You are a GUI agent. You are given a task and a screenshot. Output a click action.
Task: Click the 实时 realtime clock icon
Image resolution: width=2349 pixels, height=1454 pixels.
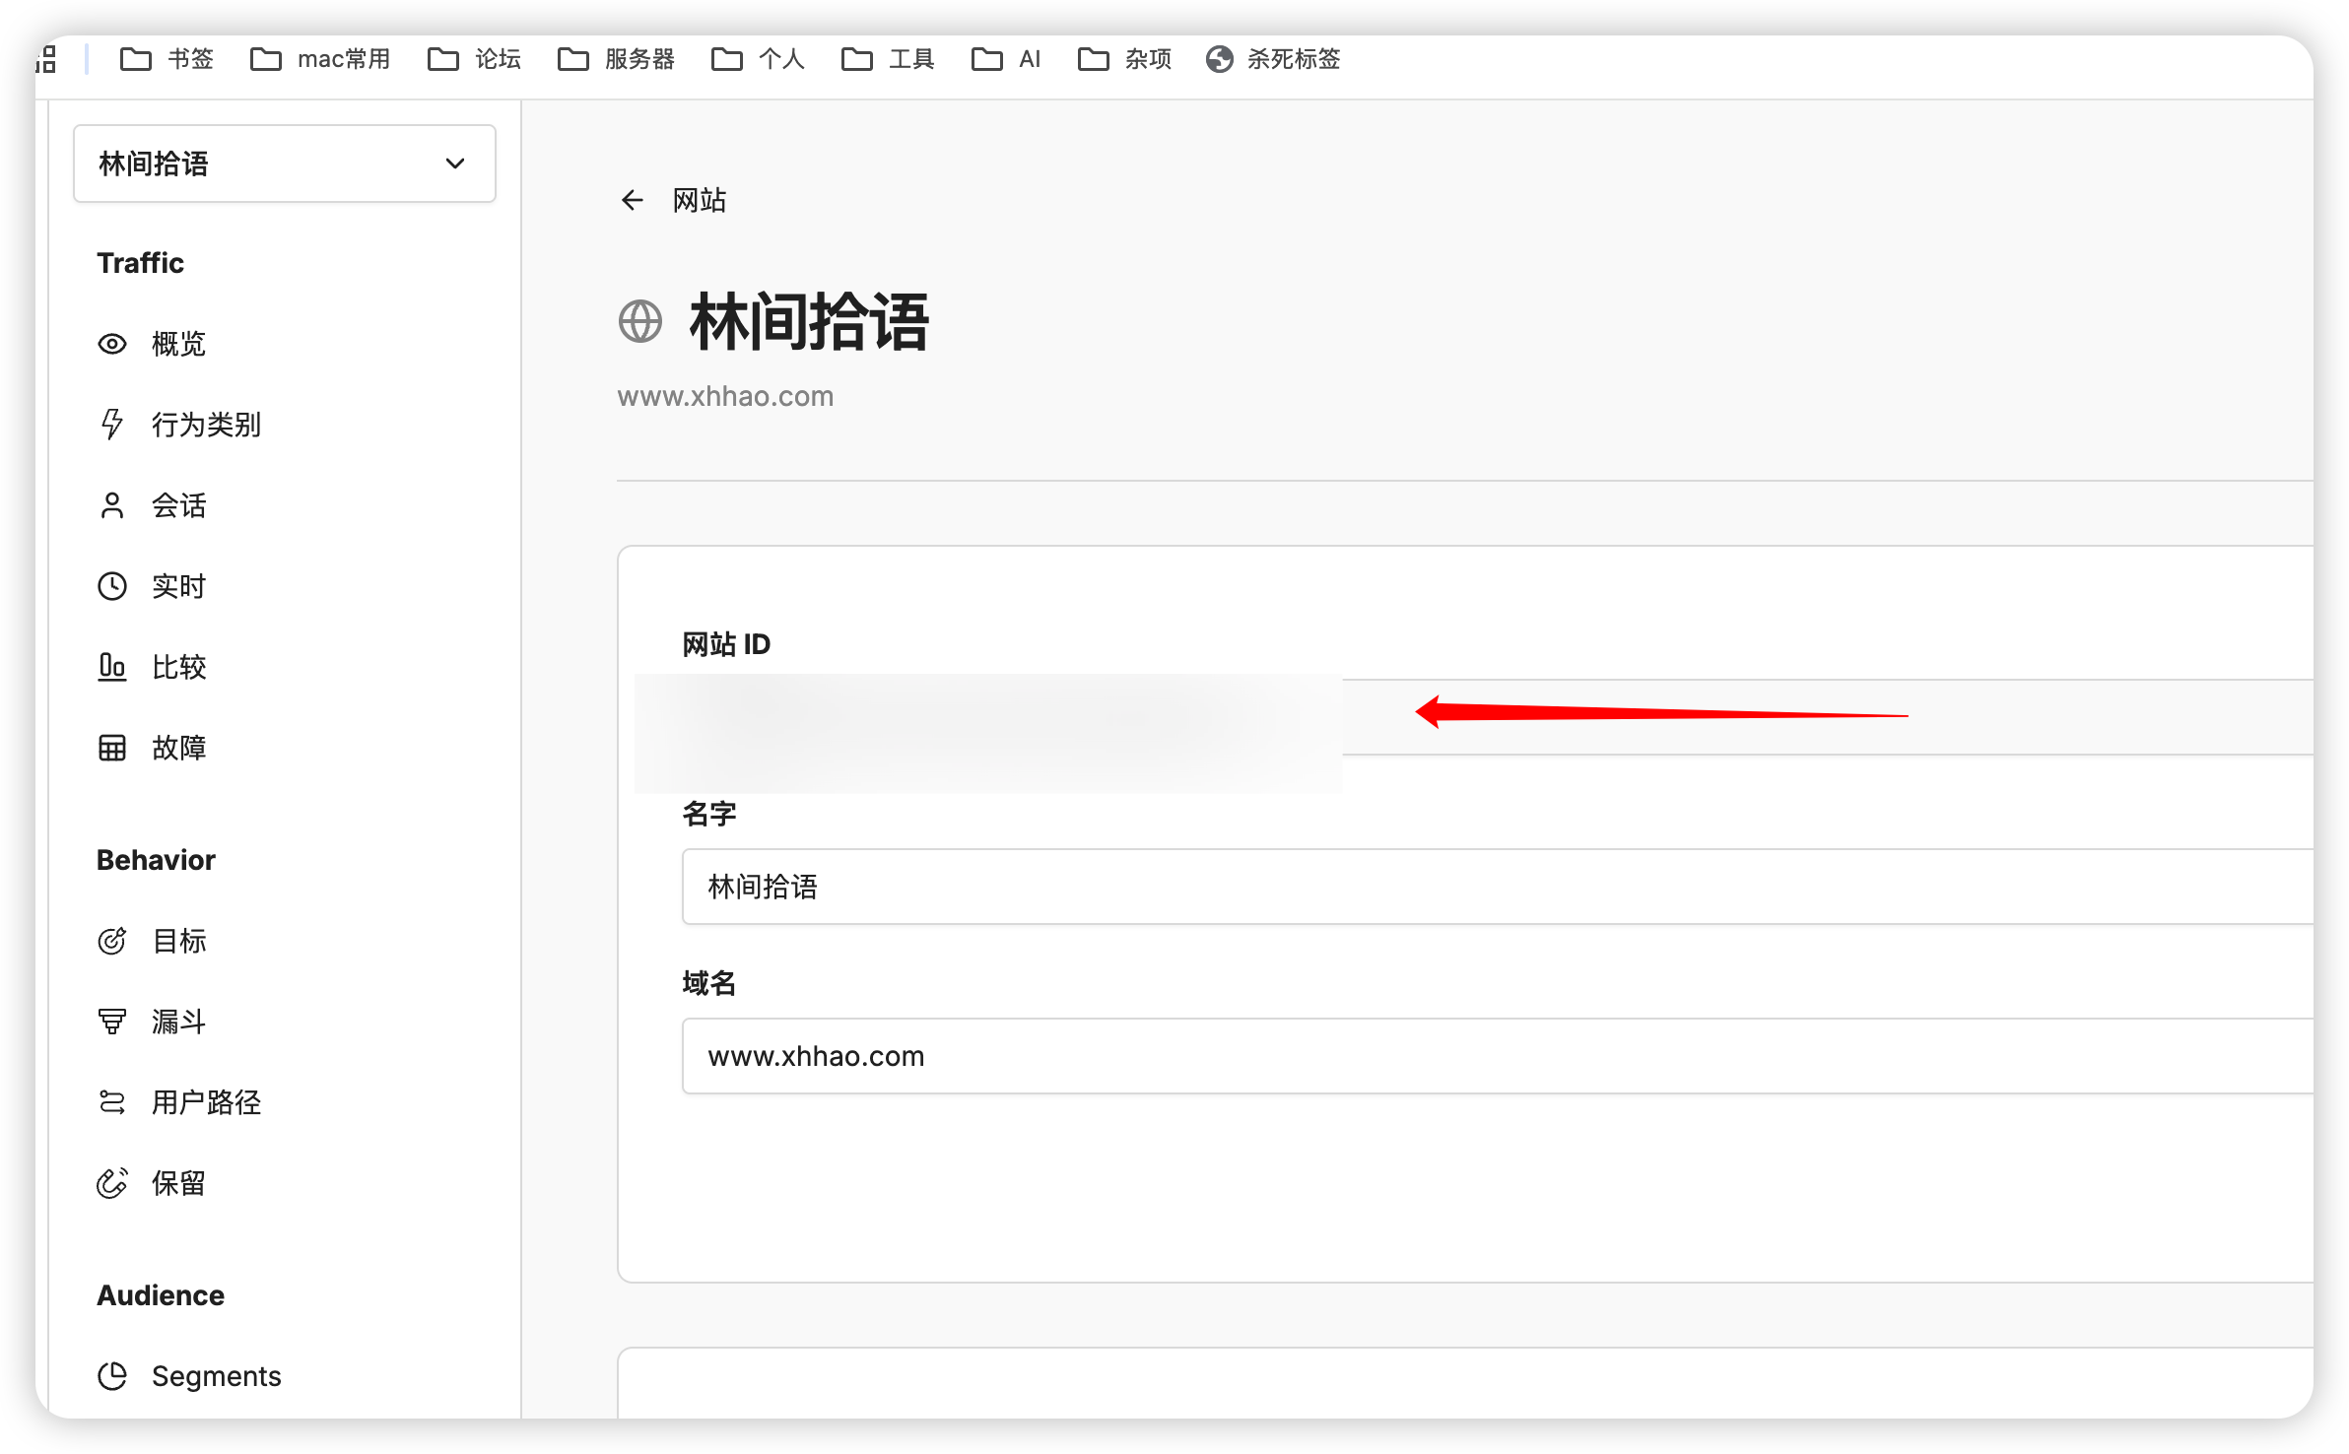click(x=112, y=585)
